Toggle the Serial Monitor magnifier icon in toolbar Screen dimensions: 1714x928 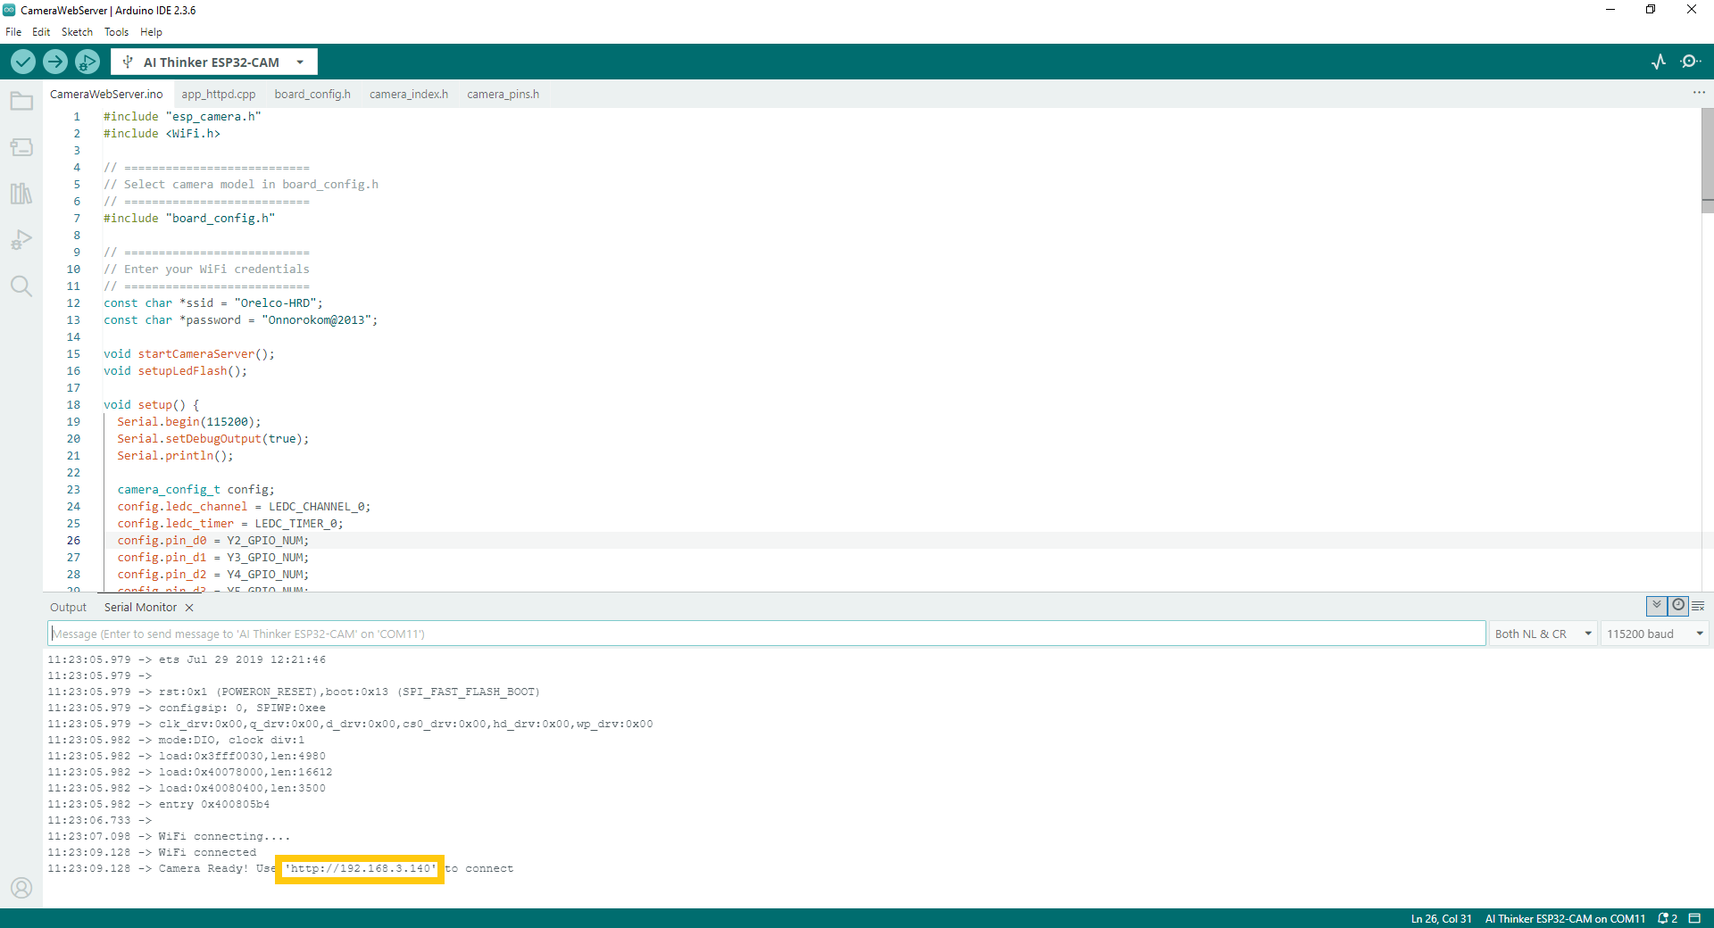(x=1690, y=62)
